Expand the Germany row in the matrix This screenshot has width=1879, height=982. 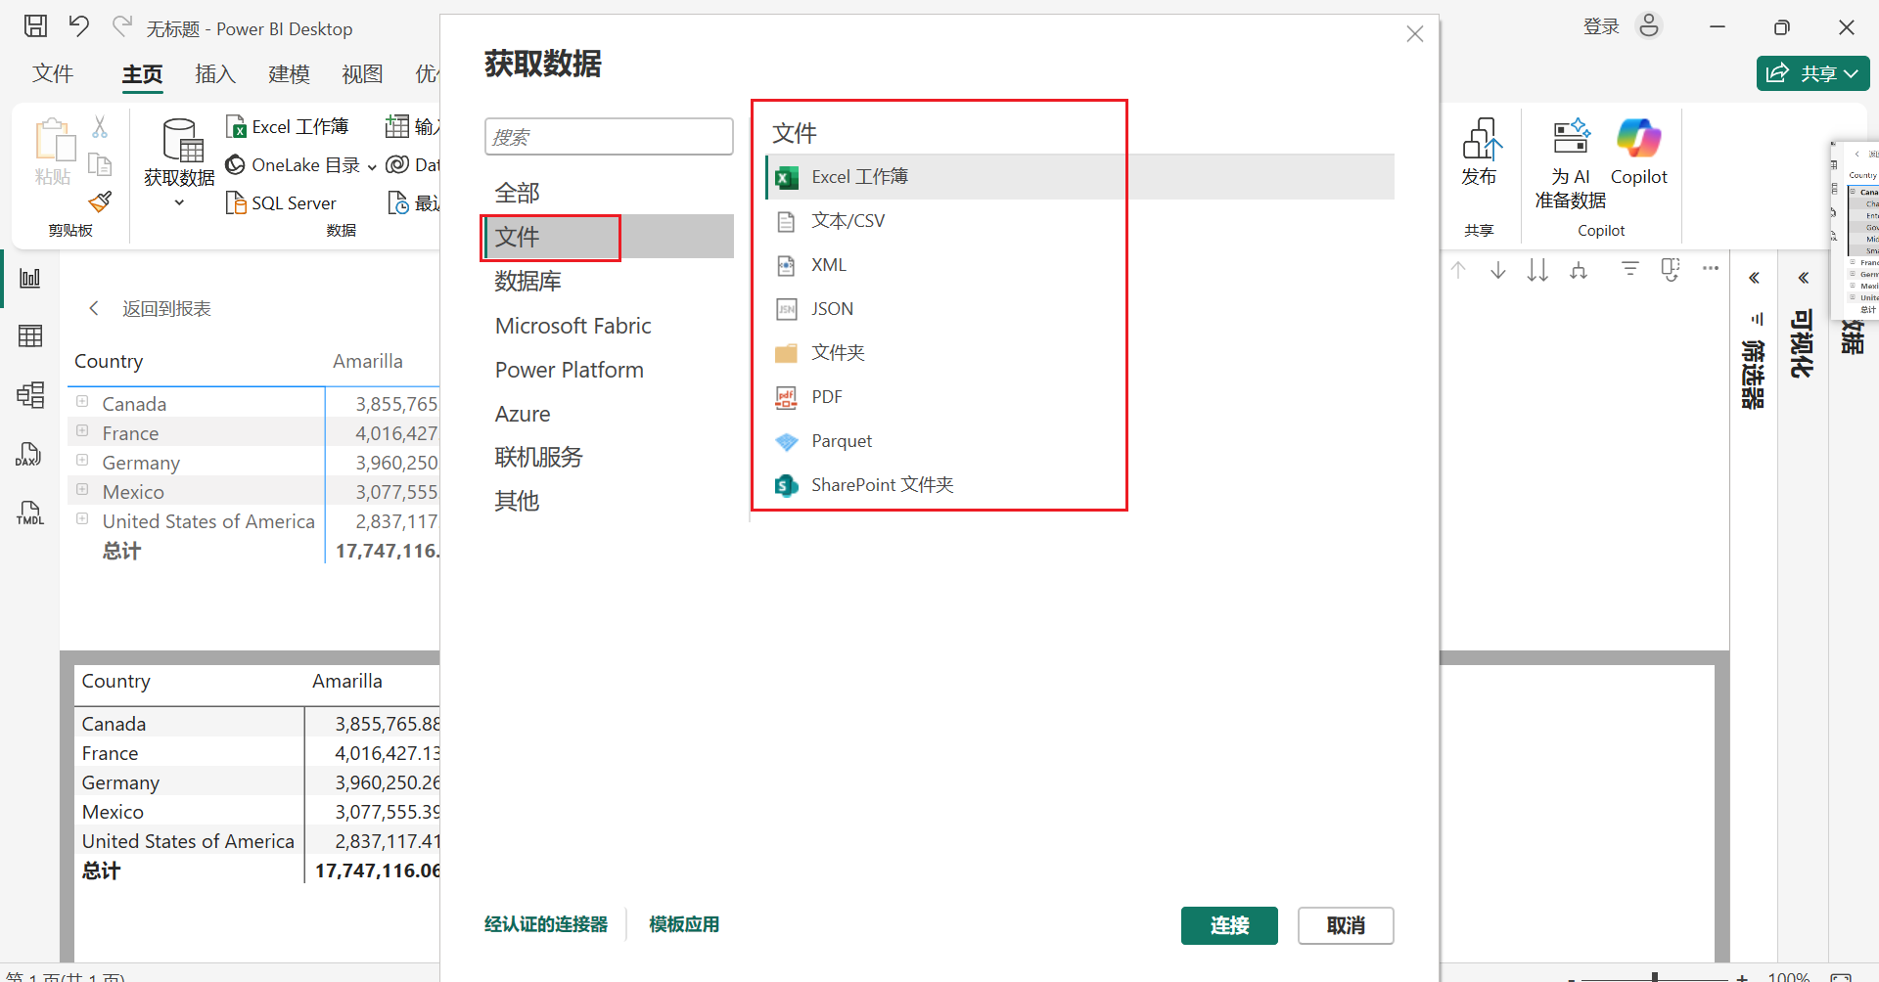click(x=83, y=461)
